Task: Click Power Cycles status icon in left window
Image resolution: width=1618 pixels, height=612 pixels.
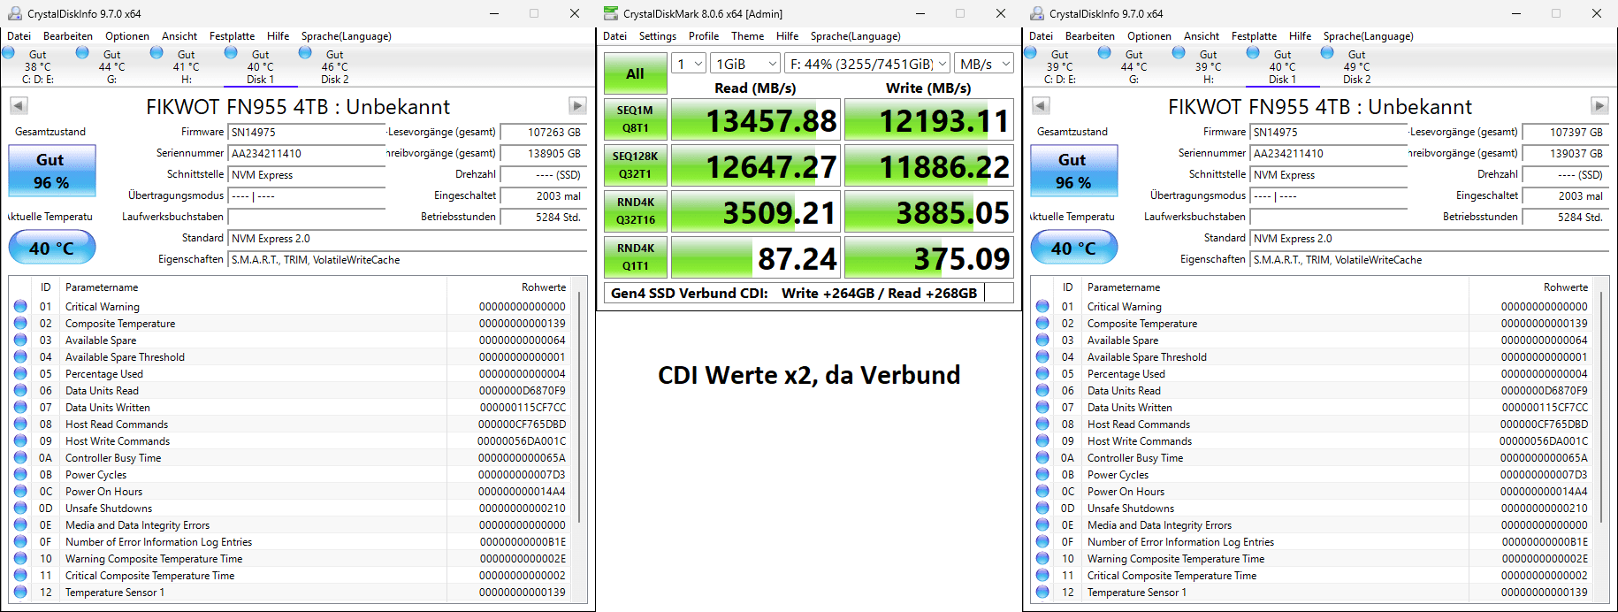Action: [20, 474]
